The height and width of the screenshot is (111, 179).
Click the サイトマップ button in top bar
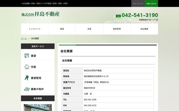pos(138,4)
